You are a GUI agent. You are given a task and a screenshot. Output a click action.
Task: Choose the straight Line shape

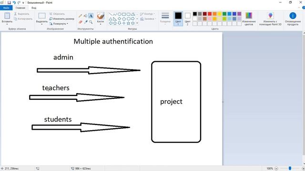coord(110,14)
